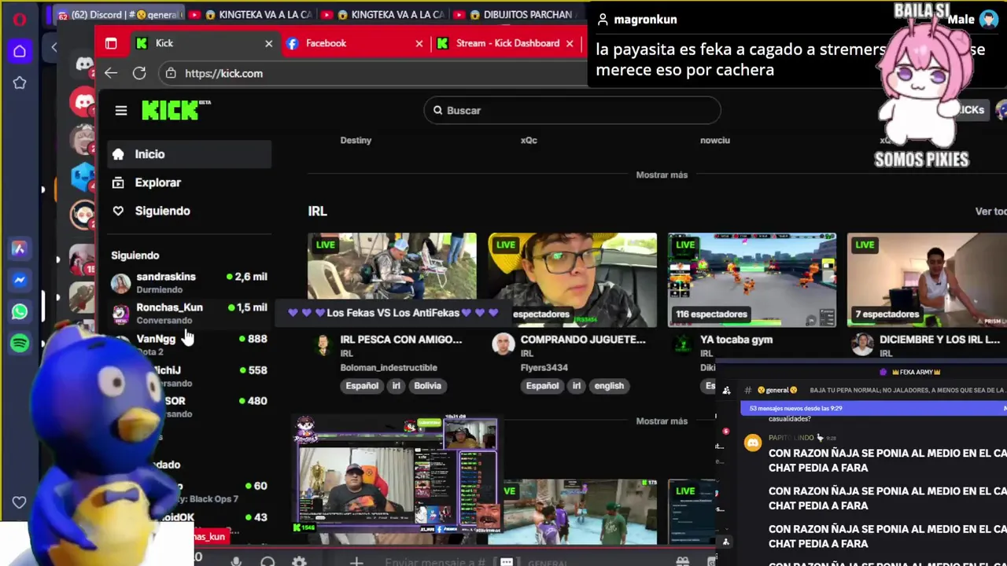Open DICIEMBRE Y LOS IRL stream title
Screen dimensions: 1007x566
click(939, 340)
